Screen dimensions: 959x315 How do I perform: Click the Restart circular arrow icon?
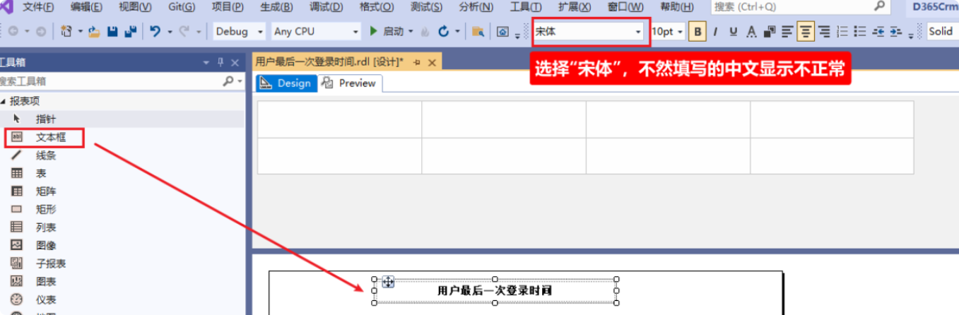coord(444,32)
